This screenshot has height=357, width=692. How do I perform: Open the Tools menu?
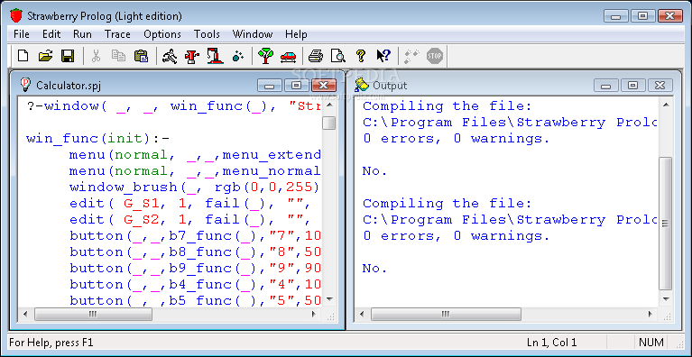pyautogui.click(x=207, y=34)
